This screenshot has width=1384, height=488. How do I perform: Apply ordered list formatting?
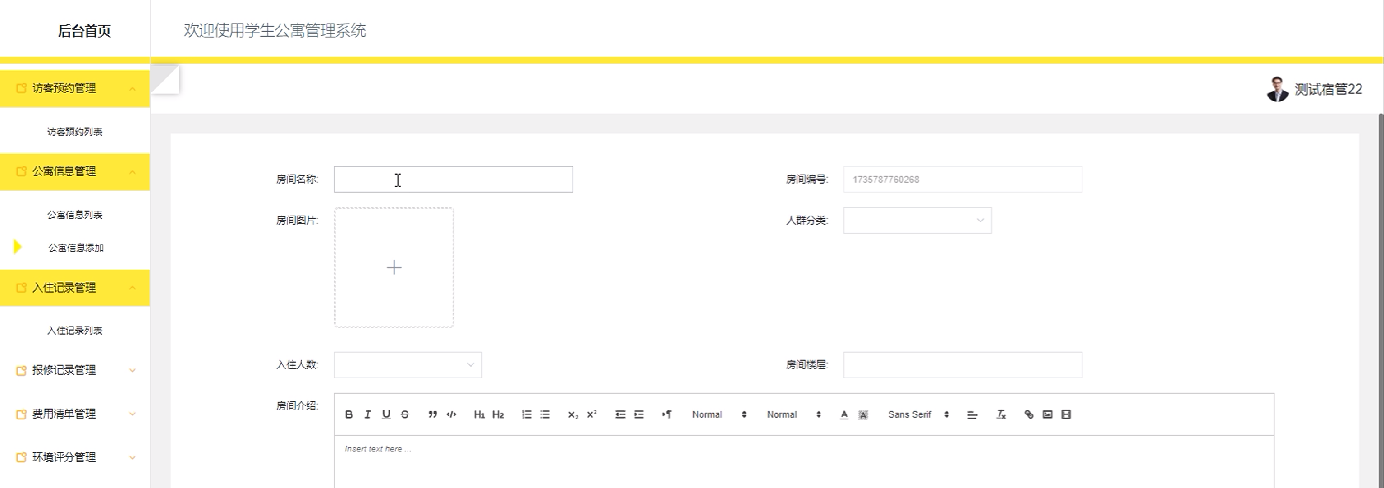click(527, 414)
